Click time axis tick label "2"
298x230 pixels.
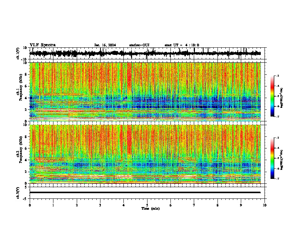[77, 205]
